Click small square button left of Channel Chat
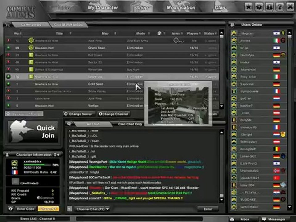Screen dimensions: 296x222 (x=69, y=209)
